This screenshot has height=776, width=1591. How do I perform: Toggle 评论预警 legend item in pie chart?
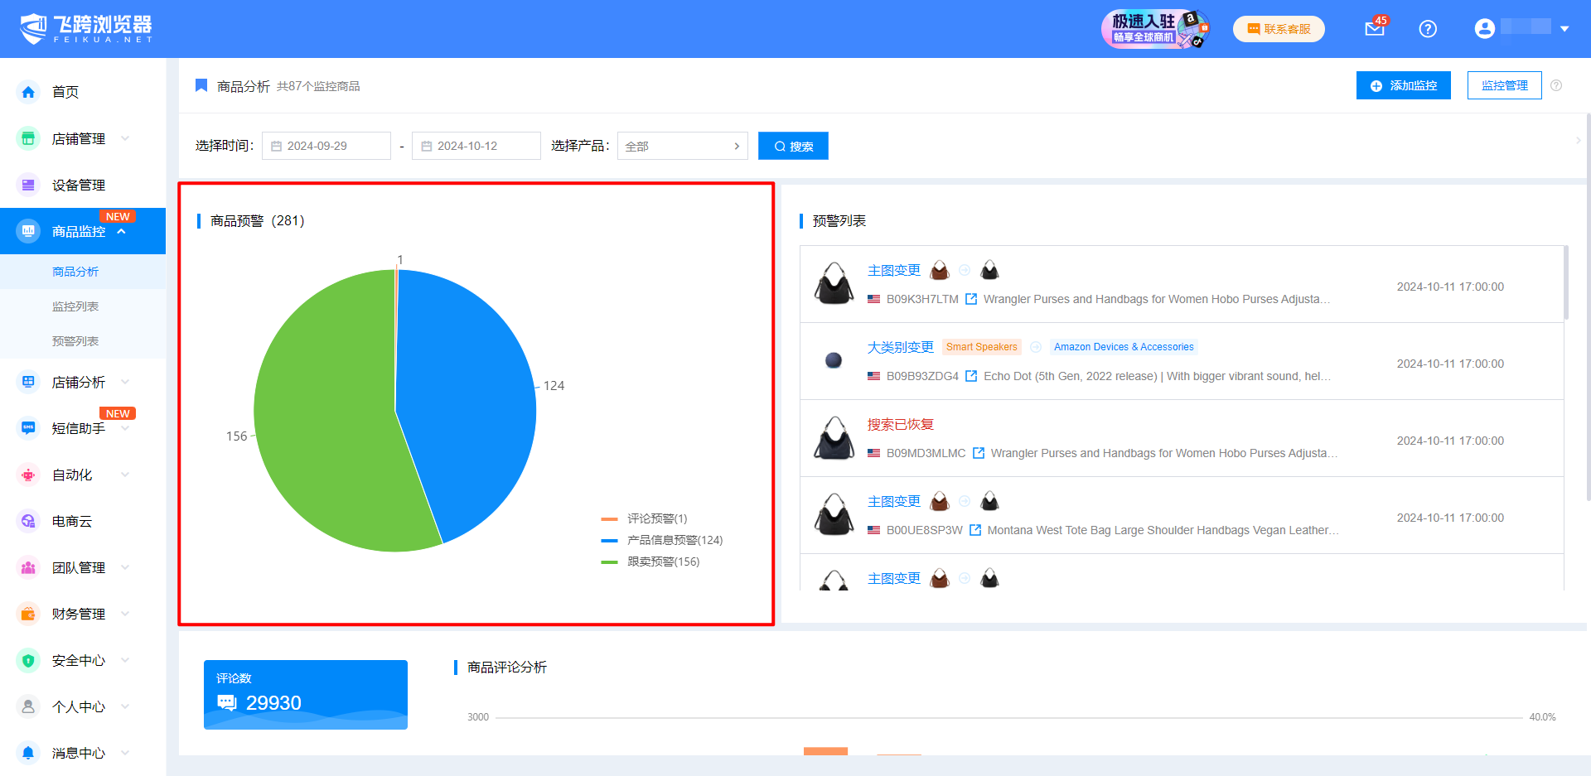click(x=645, y=518)
